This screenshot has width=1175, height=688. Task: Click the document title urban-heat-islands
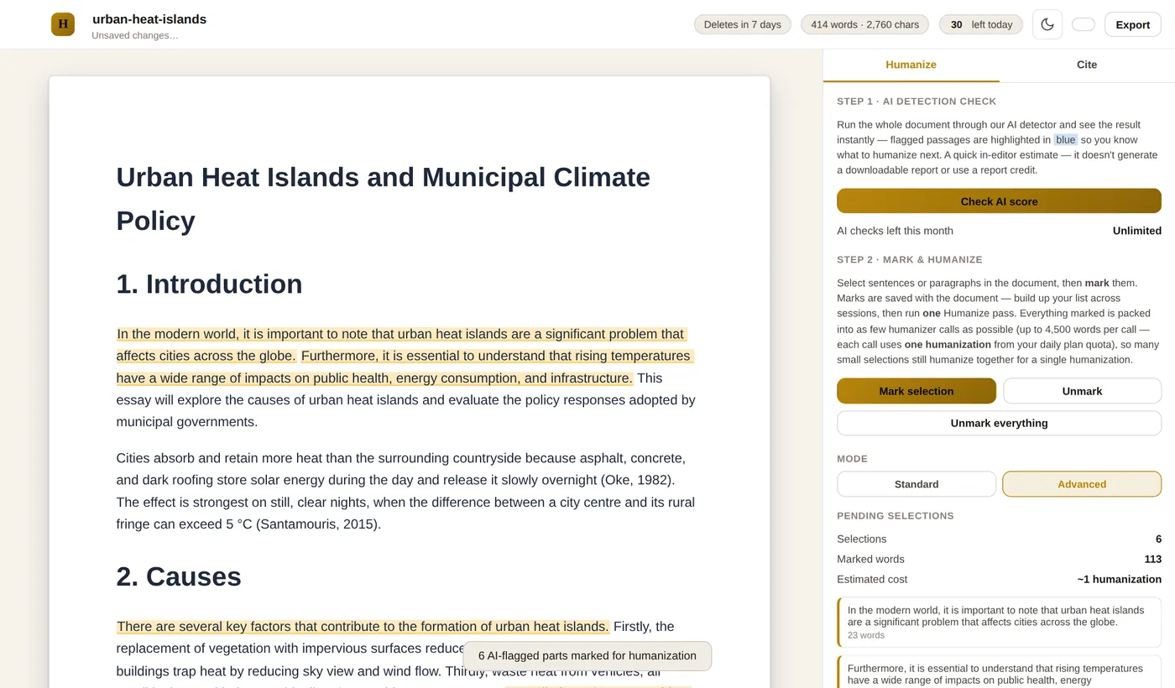(x=149, y=19)
